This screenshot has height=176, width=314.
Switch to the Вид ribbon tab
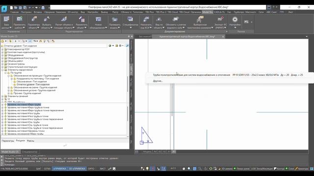pos(83,12)
